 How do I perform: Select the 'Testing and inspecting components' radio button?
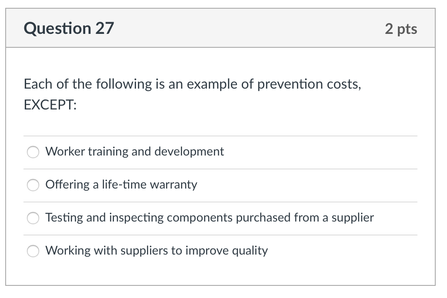click(33, 218)
